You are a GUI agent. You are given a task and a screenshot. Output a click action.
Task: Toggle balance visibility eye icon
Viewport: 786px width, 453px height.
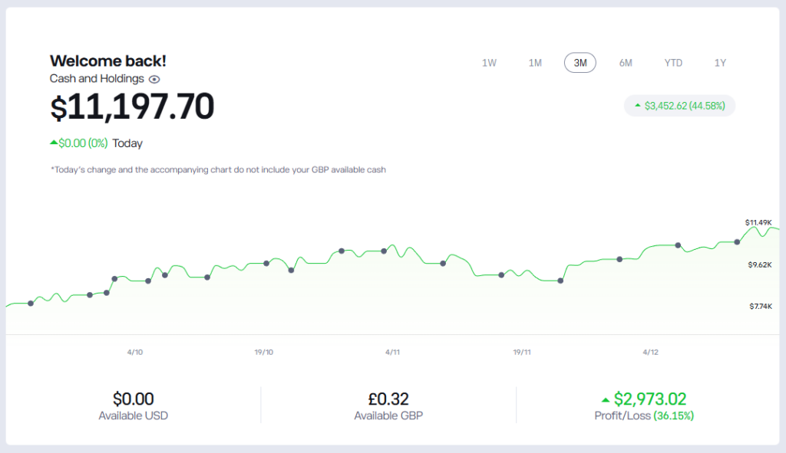(x=154, y=79)
